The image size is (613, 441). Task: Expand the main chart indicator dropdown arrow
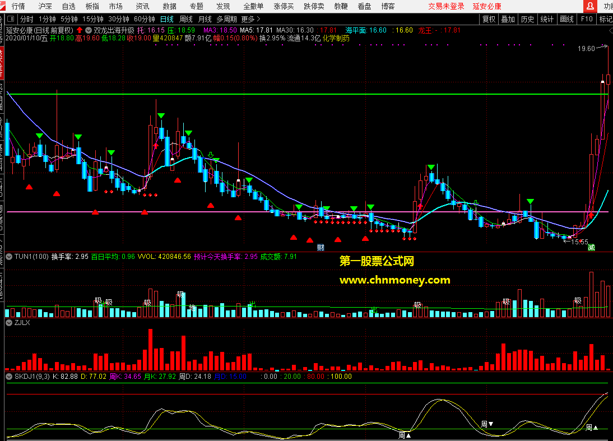pyautogui.click(x=89, y=30)
